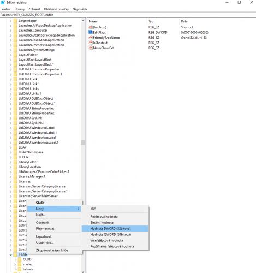
Task: Expand the shellex subkey
Action: (15, 264)
